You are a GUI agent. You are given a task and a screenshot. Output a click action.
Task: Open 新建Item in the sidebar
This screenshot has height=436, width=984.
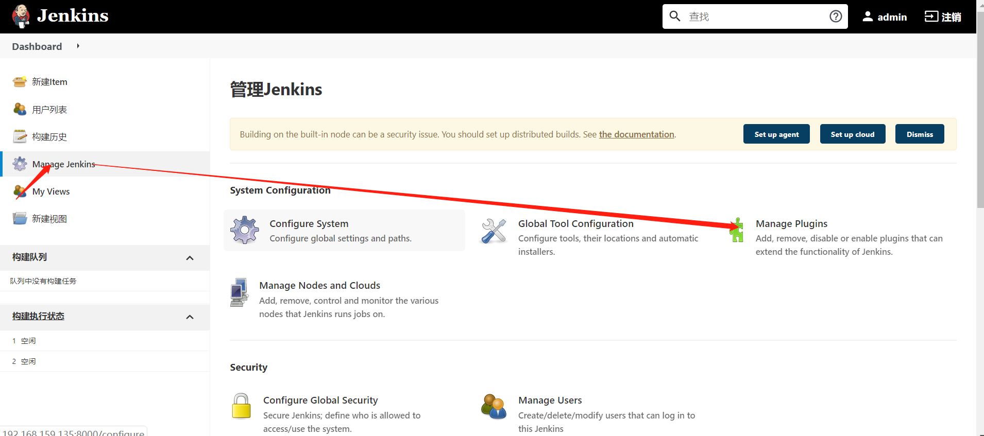(x=49, y=82)
